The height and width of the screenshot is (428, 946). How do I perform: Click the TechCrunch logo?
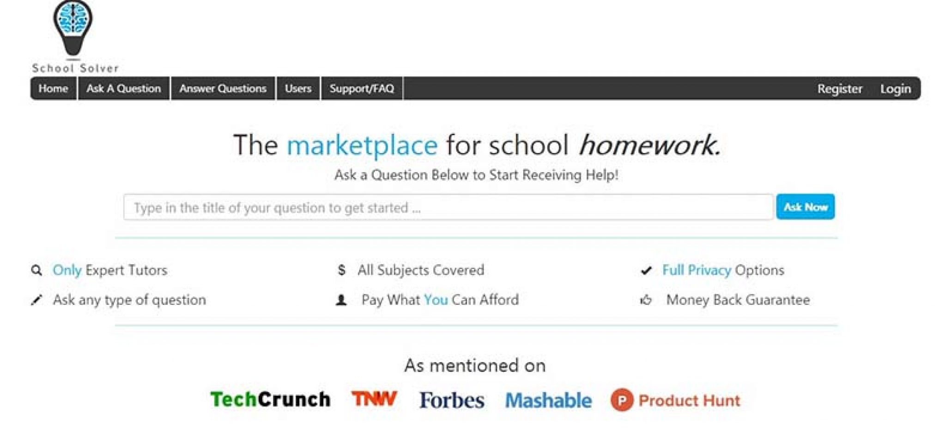[x=270, y=399]
